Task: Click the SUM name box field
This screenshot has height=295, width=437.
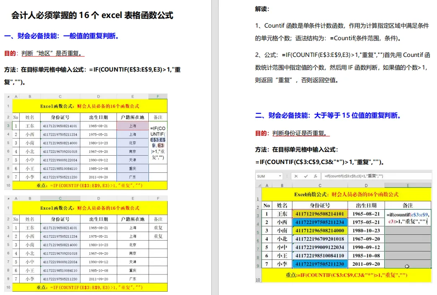Action: point(269,176)
